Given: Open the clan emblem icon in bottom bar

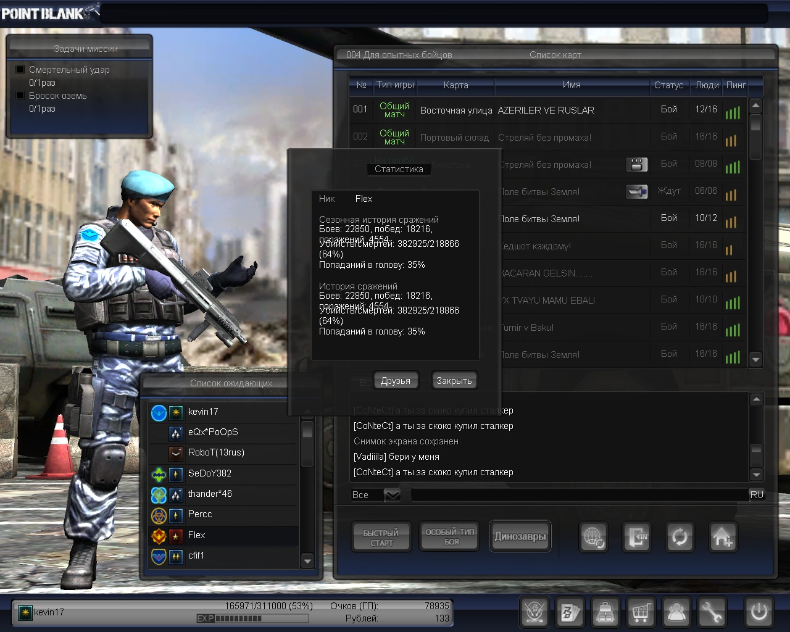Looking at the screenshot, I should pyautogui.click(x=534, y=612).
